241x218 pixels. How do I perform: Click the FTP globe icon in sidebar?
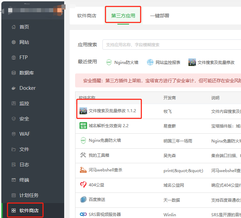click(x=14, y=57)
